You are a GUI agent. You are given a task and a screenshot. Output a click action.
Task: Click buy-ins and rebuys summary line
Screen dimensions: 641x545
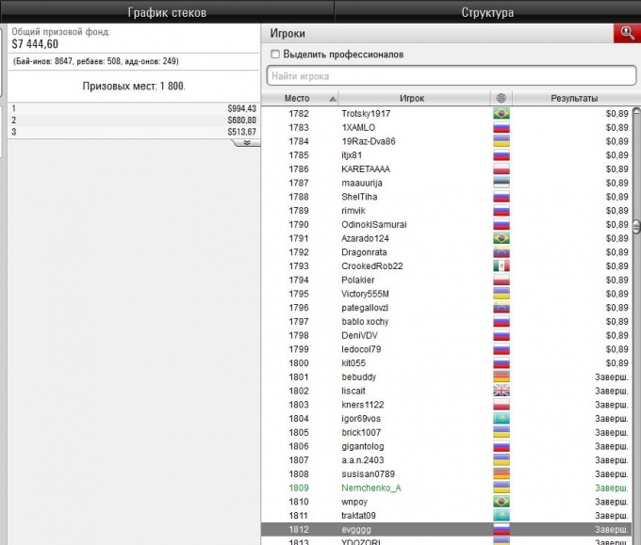(x=95, y=61)
